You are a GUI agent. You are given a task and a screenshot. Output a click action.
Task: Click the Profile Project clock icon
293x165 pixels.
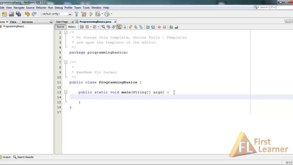[107, 14]
